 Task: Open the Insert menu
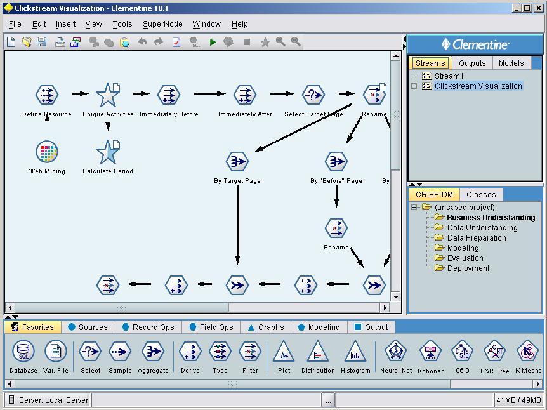click(x=65, y=24)
